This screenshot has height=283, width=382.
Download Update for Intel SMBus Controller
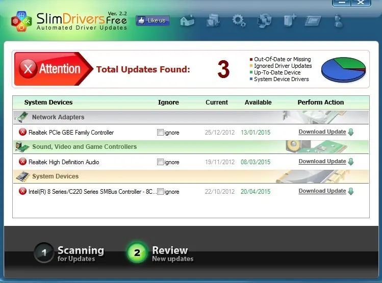[x=322, y=191]
